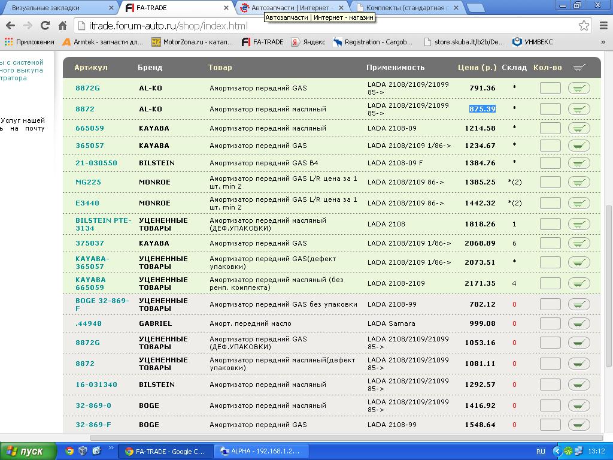Switch to the Комплекты (стандартная tab
The height and width of the screenshot is (460, 613).
tap(405, 8)
